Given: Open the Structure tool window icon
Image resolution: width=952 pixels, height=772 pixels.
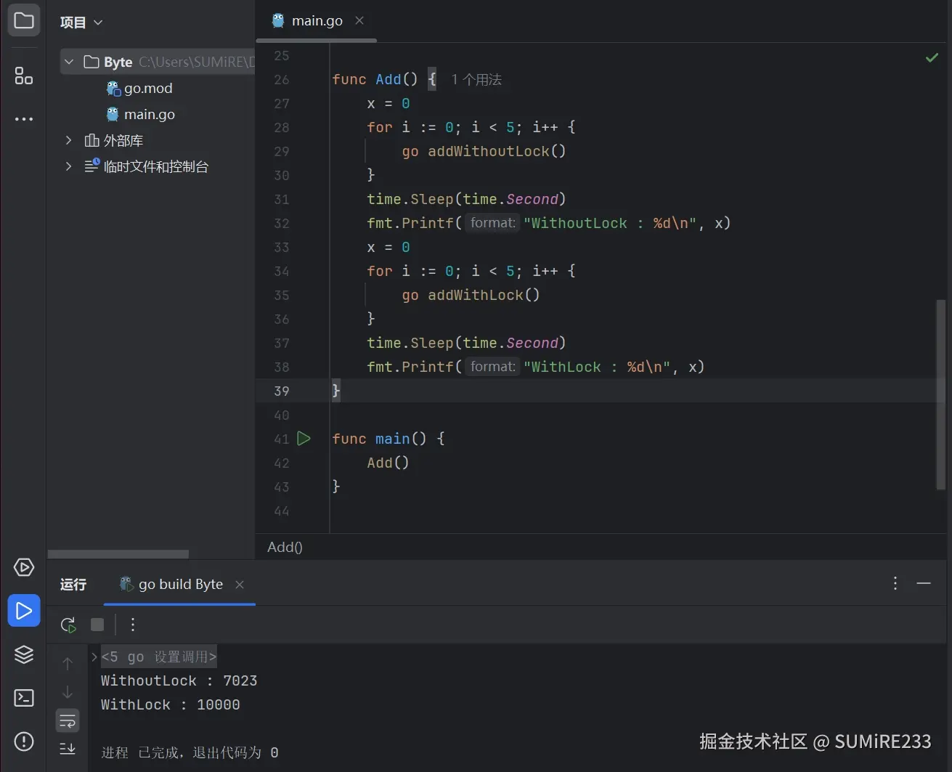Looking at the screenshot, I should pyautogui.click(x=24, y=76).
